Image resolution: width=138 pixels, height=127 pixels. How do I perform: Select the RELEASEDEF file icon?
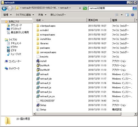[x=38, y=101]
